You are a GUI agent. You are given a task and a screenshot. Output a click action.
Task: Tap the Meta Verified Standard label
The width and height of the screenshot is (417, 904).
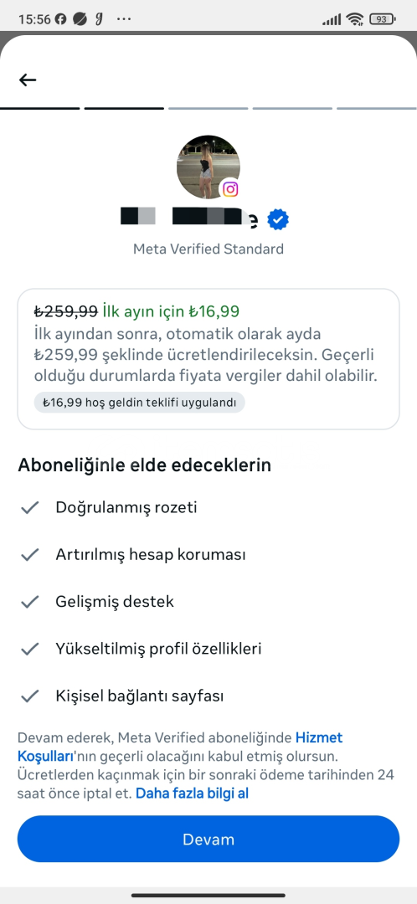click(x=208, y=249)
